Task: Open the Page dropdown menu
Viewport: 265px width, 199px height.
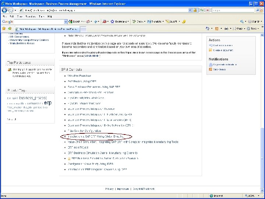Action: tap(239, 29)
